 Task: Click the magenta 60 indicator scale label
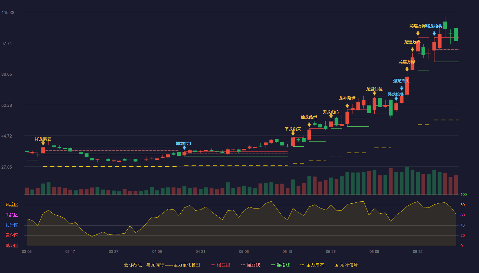[x=463, y=215]
